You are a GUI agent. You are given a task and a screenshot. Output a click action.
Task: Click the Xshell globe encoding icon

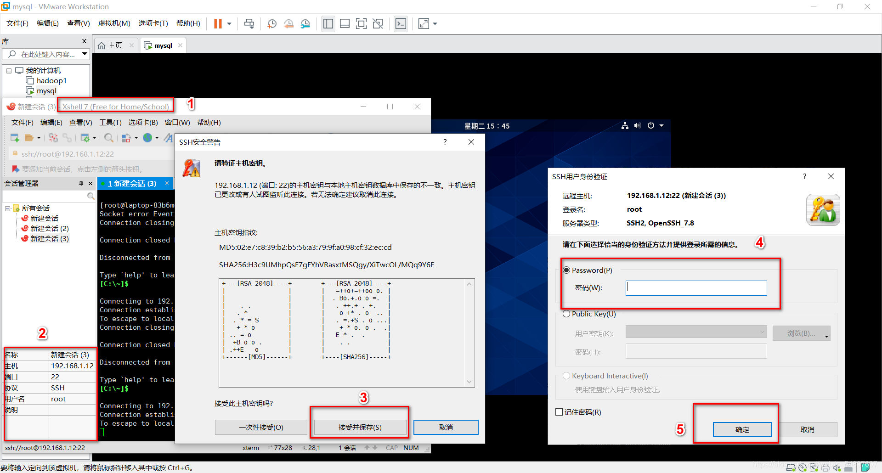[147, 138]
